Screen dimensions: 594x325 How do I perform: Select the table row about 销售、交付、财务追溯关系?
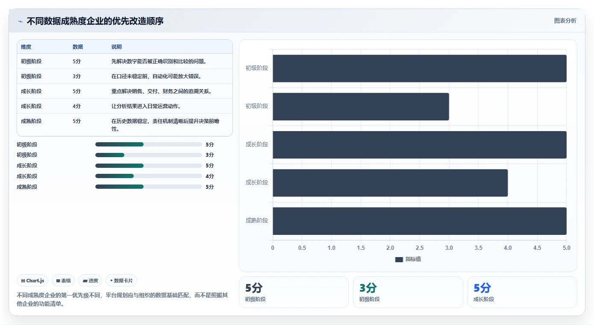click(125, 91)
